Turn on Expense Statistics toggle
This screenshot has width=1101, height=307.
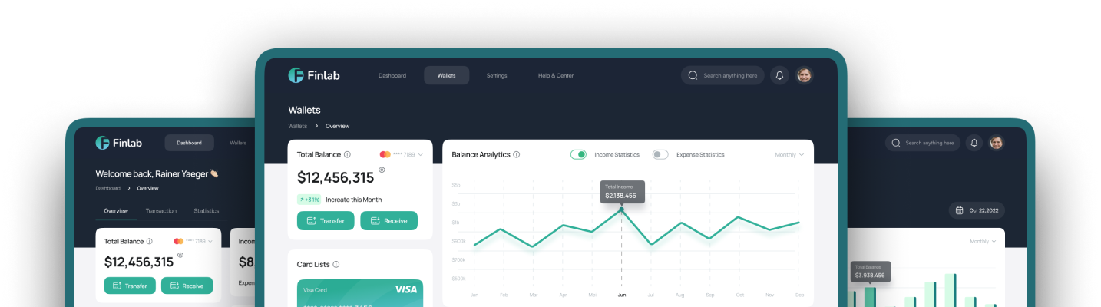660,154
